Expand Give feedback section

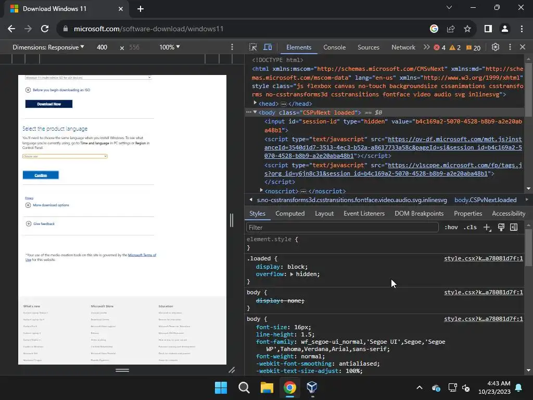[41, 224]
